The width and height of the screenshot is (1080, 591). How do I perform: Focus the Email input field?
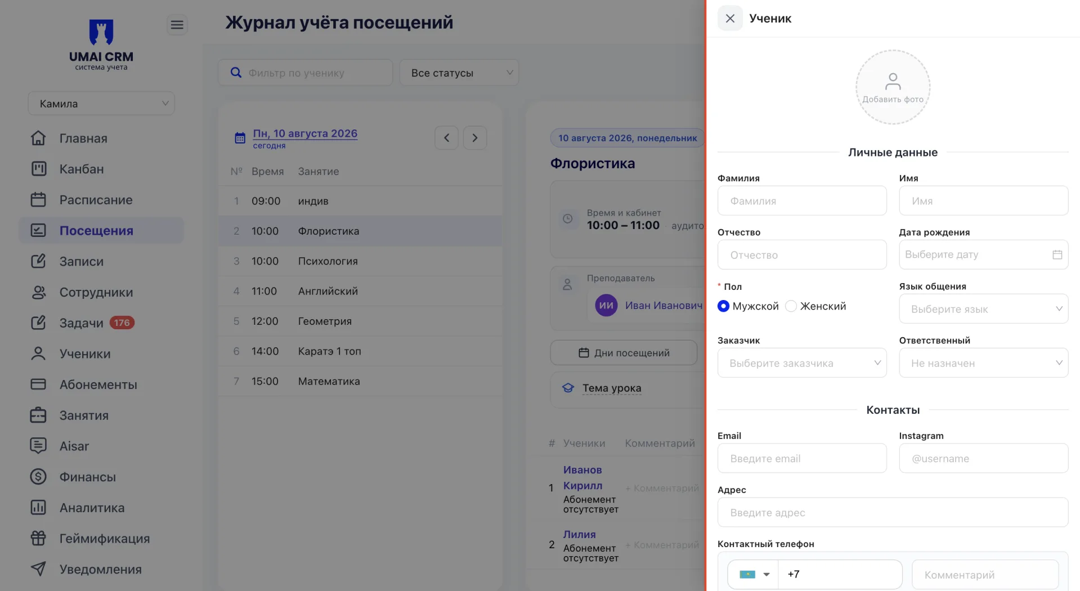tap(802, 458)
